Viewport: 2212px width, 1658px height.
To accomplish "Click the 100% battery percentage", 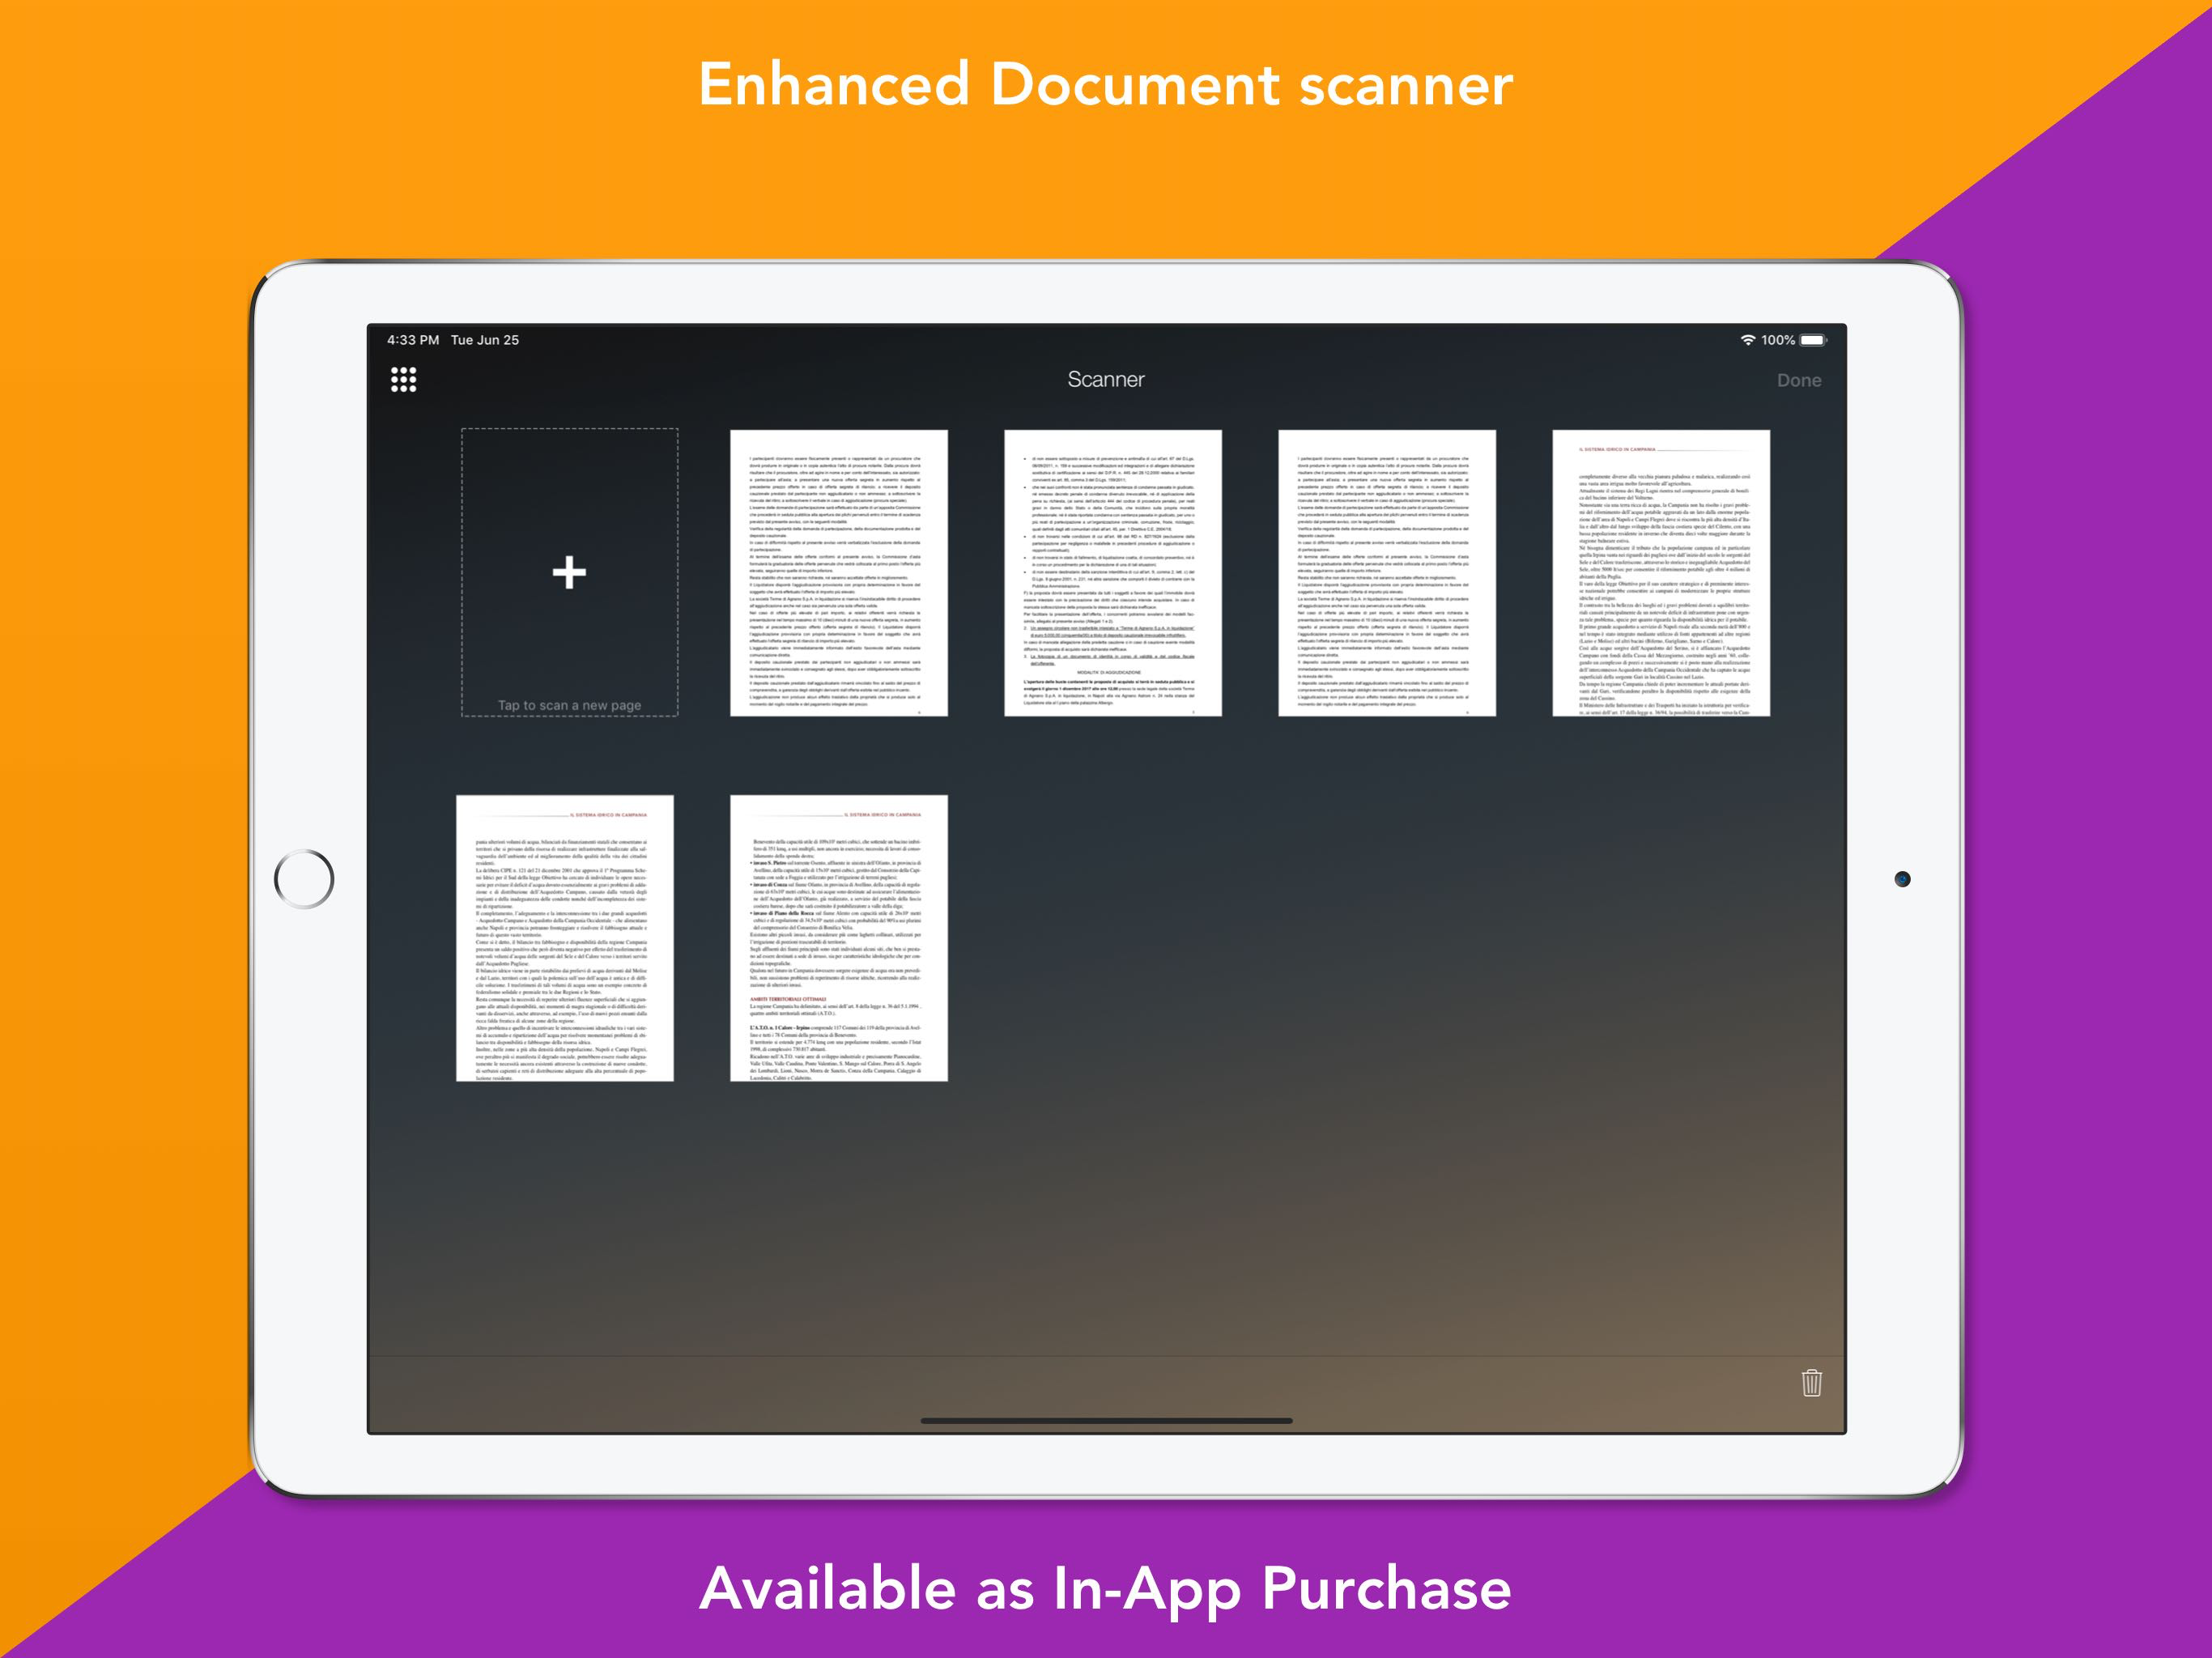I will point(1777,340).
